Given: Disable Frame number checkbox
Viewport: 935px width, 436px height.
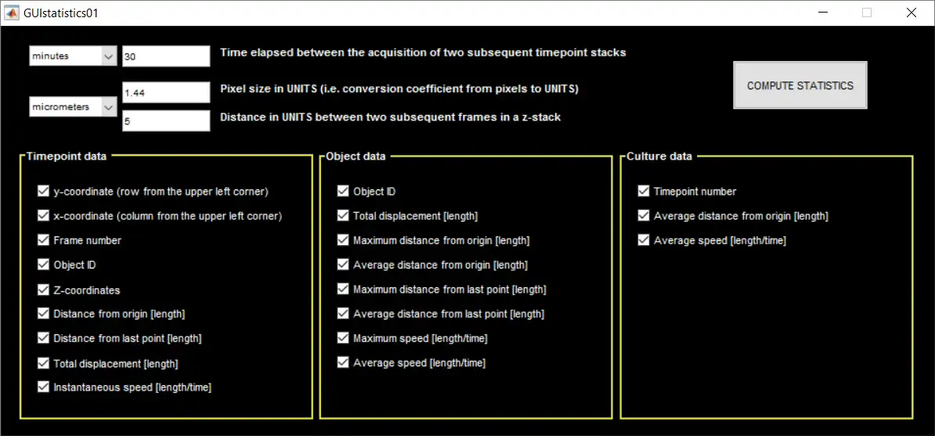Looking at the screenshot, I should coord(43,240).
